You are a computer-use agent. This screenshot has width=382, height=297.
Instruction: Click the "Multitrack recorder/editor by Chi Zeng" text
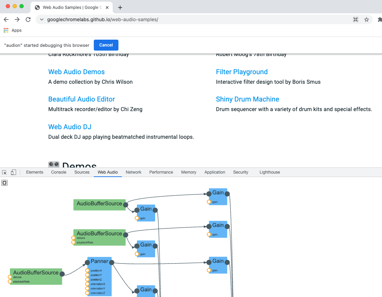click(95, 109)
